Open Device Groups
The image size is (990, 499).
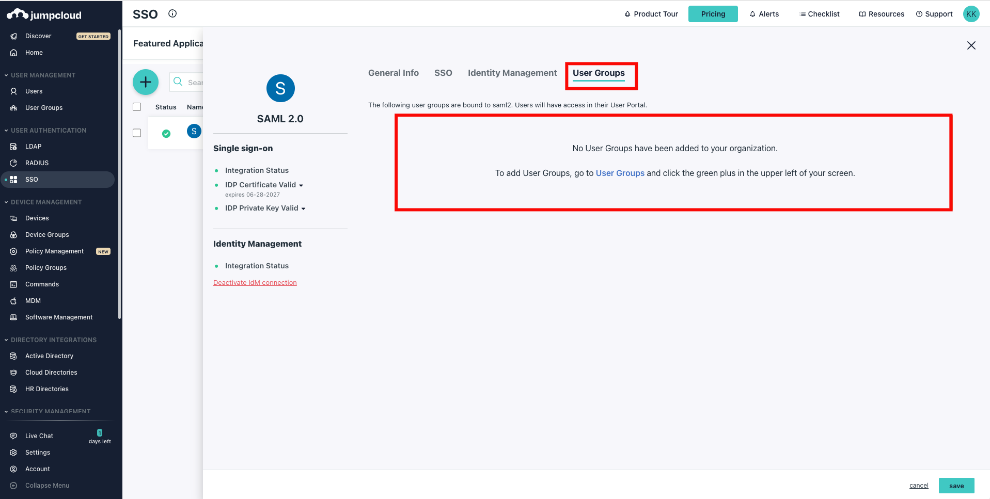tap(47, 235)
